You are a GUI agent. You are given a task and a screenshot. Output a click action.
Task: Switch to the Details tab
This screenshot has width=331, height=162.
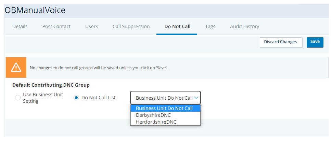click(20, 26)
